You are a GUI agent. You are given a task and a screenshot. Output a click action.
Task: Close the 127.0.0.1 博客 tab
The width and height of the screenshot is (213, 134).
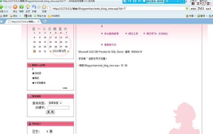pyautogui.click(x=38, y=22)
